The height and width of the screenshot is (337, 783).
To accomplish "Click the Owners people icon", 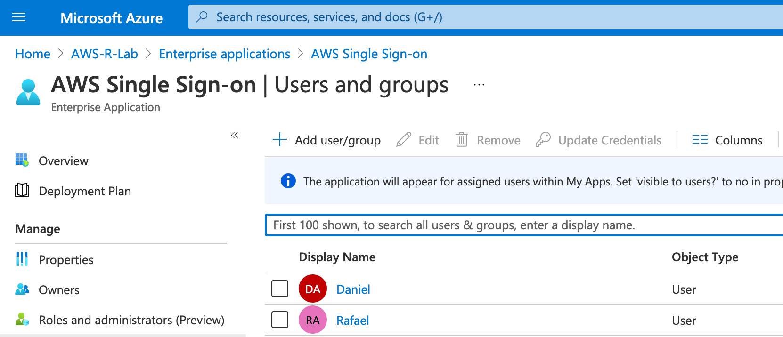I will (x=22, y=289).
